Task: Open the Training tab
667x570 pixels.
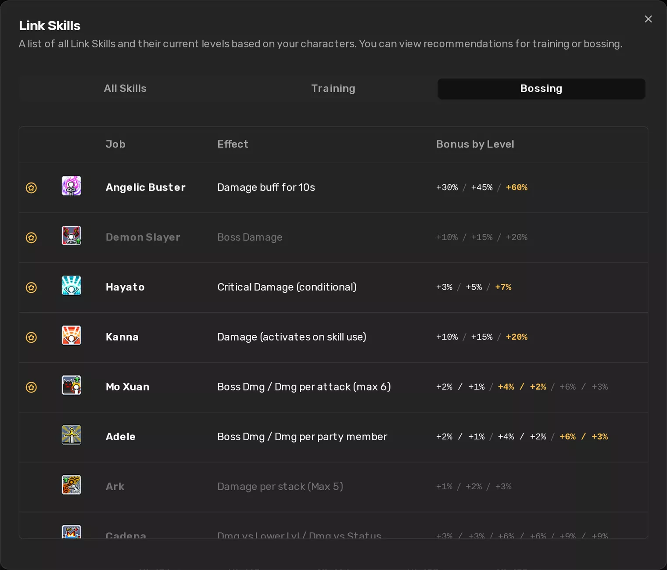Action: click(333, 89)
